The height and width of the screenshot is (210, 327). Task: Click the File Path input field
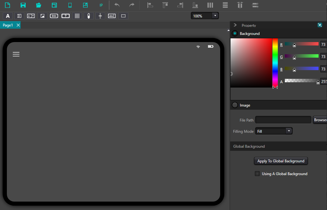(283, 120)
